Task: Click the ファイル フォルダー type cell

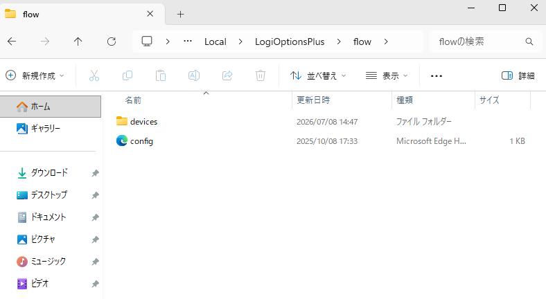Action: 424,122
